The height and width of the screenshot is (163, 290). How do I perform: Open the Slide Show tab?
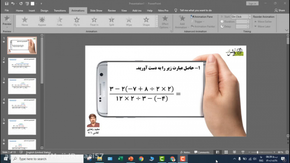point(96,11)
